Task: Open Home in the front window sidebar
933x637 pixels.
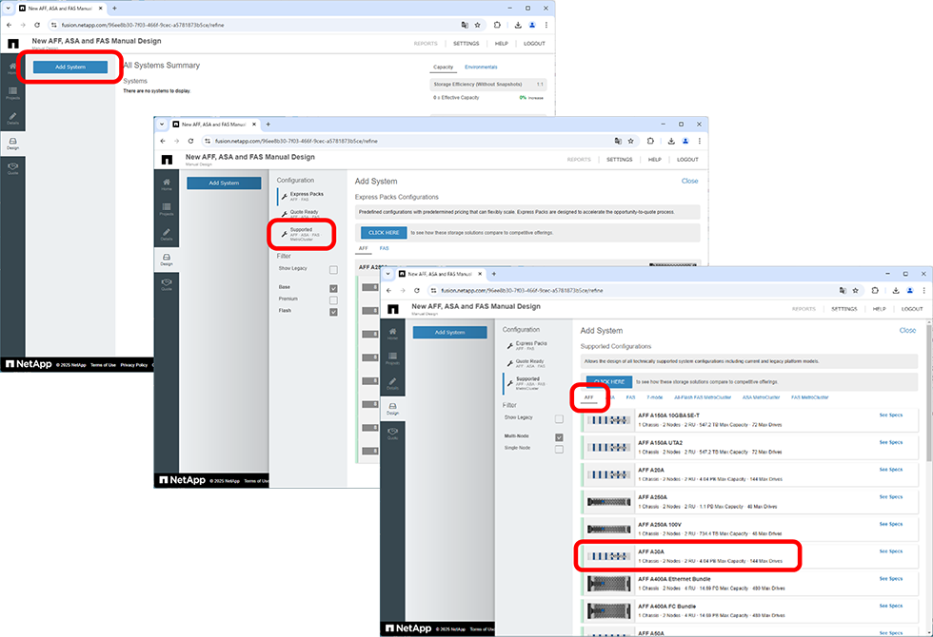Action: [x=392, y=334]
